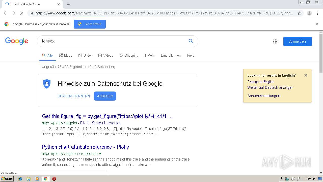Click the Set as default button
This screenshot has height=182, width=323.
point(90,24)
